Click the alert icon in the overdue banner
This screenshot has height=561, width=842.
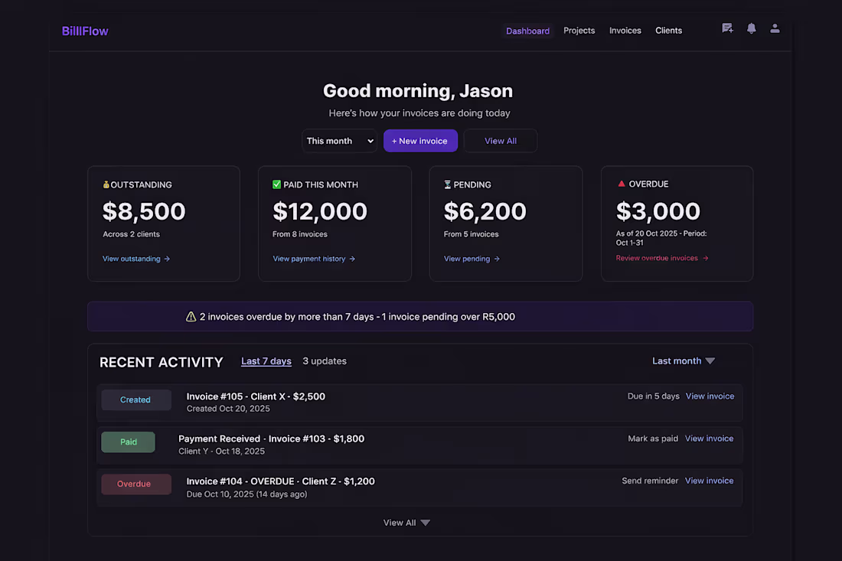[191, 316]
